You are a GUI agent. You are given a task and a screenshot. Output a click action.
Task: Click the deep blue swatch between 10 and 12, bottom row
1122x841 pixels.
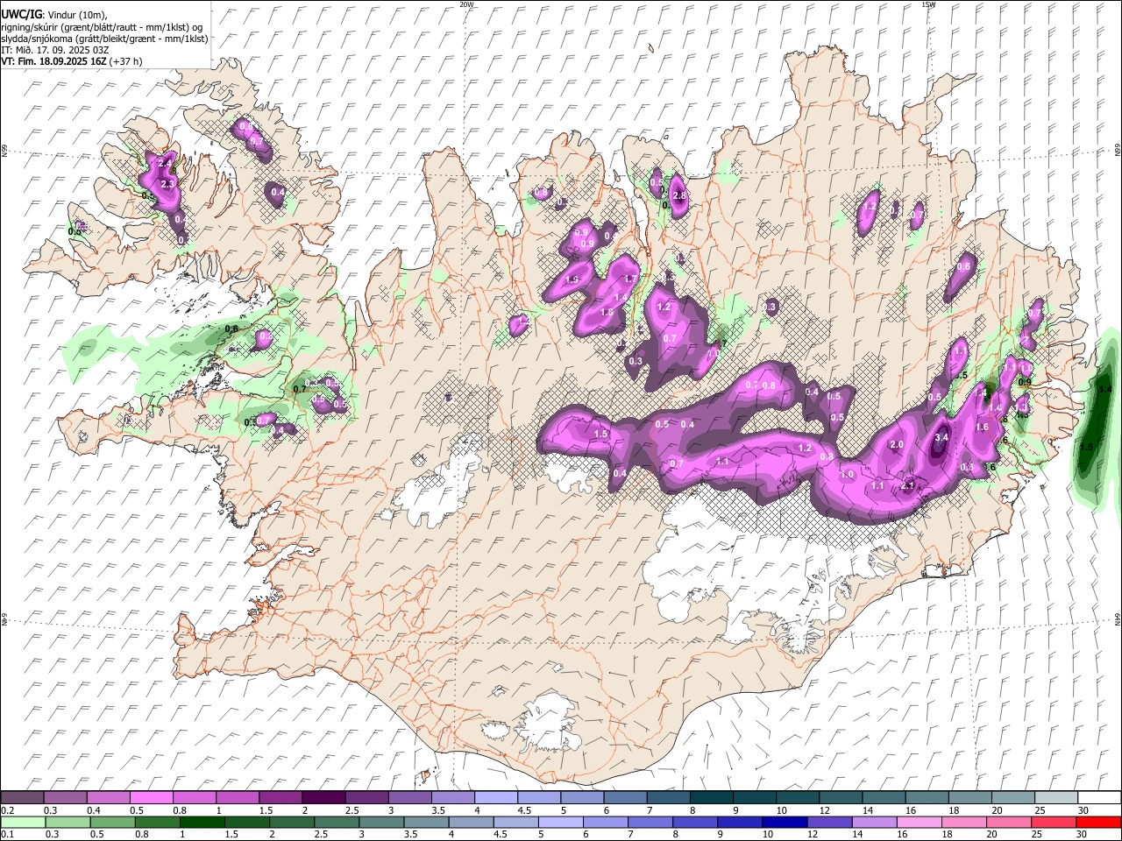tap(785, 823)
